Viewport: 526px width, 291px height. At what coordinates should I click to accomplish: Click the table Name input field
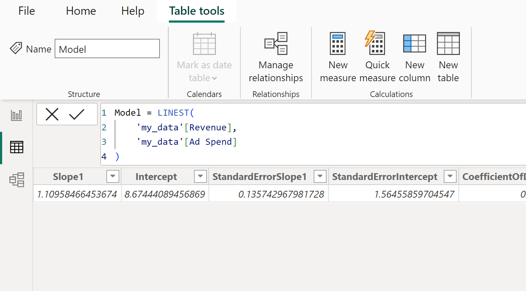point(107,49)
